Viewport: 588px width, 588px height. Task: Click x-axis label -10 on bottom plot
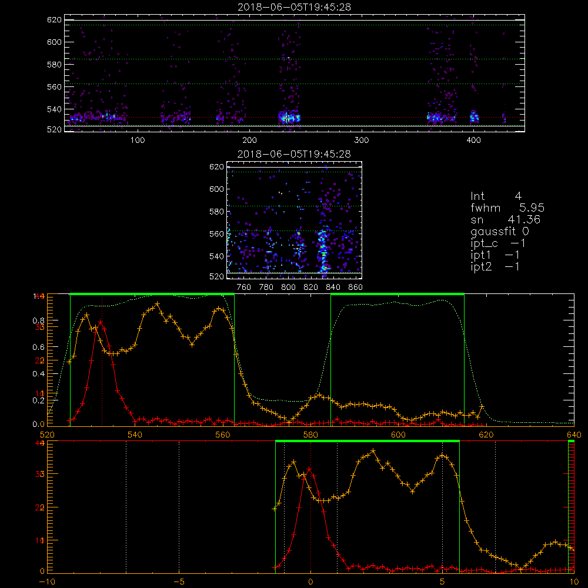(x=47, y=582)
